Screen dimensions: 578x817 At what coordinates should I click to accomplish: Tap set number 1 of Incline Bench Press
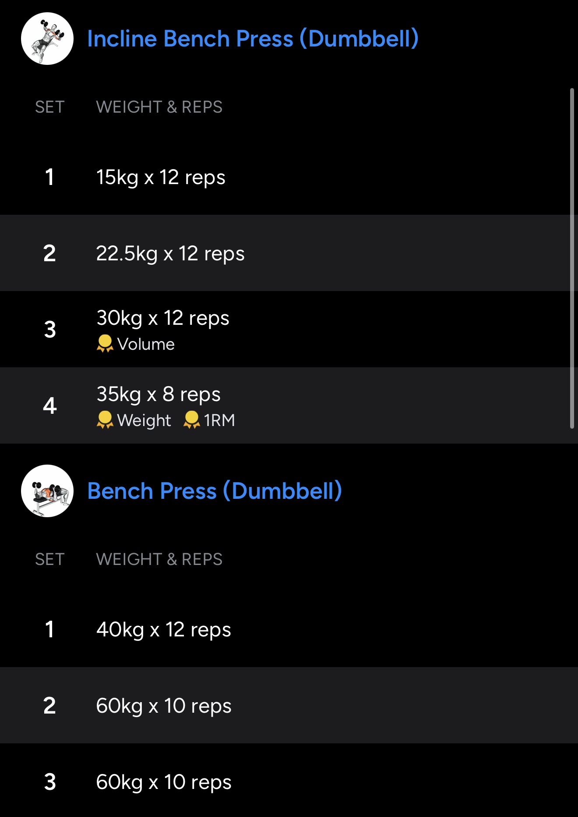[x=49, y=178]
